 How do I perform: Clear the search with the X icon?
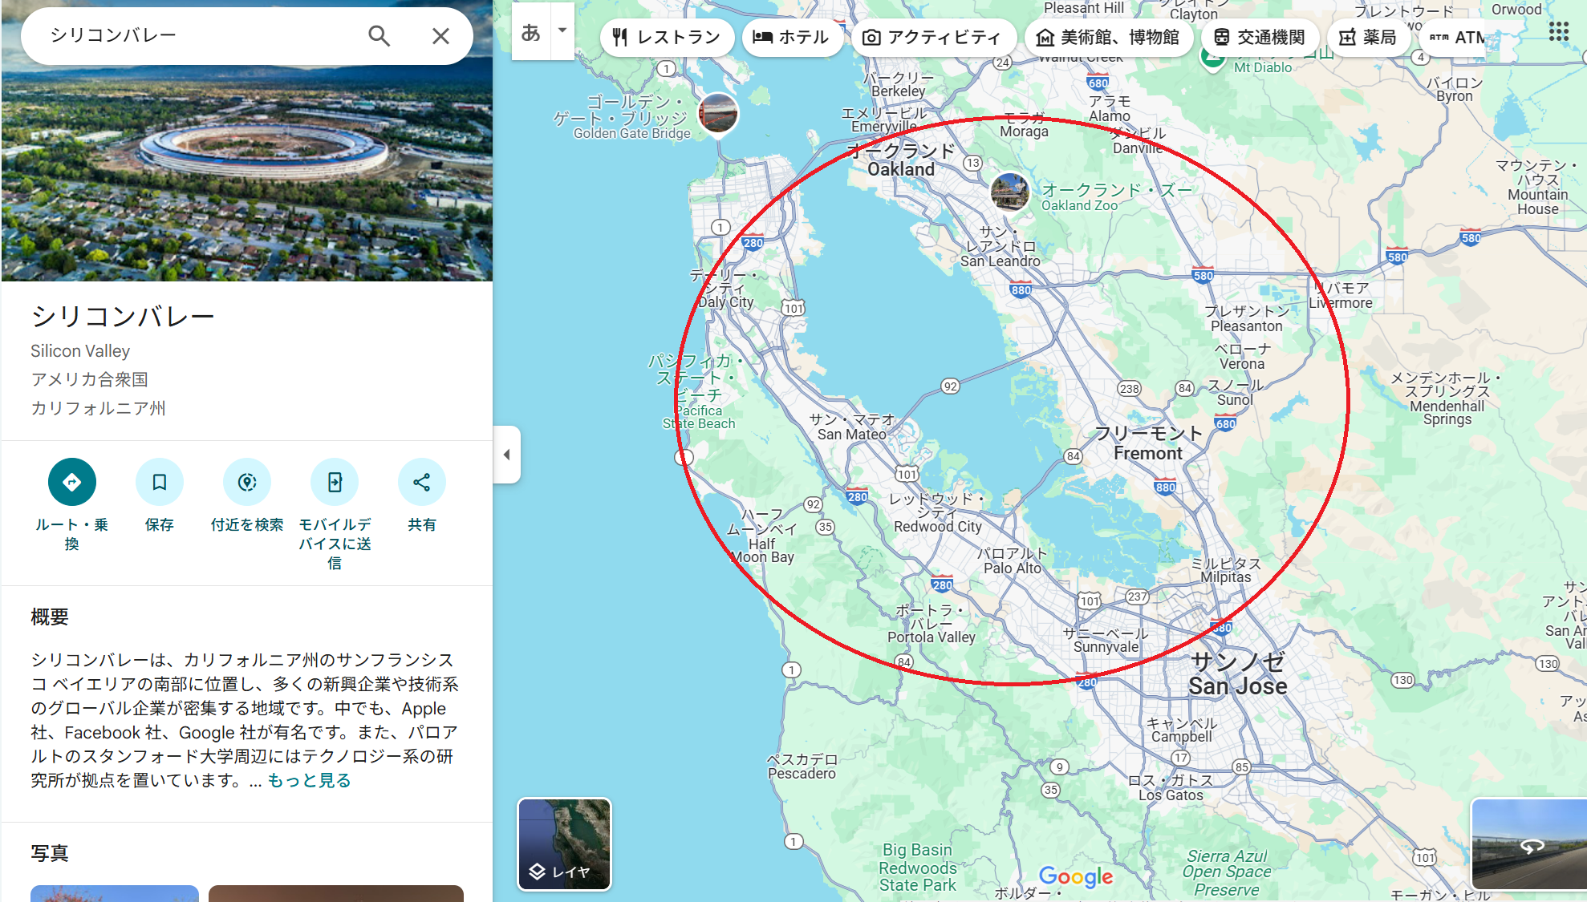click(x=440, y=36)
